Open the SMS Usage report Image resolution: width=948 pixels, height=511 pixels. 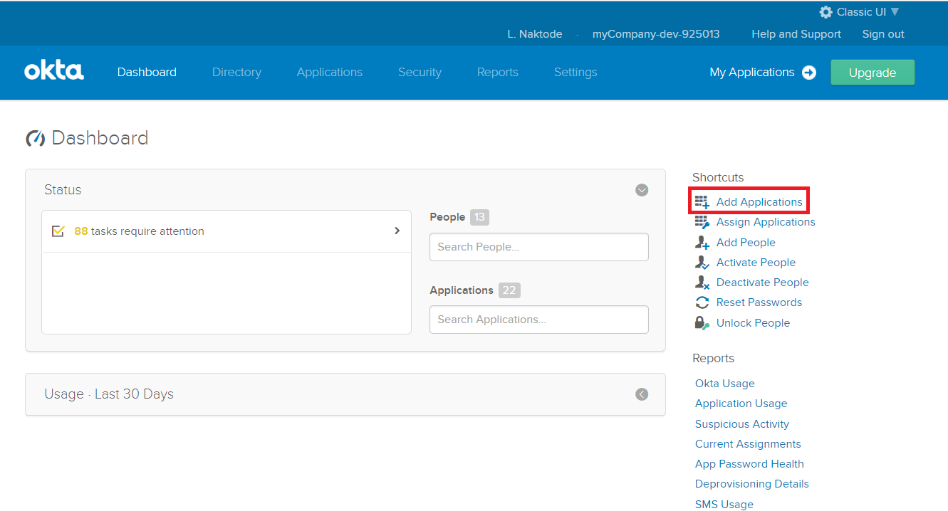pos(724,505)
